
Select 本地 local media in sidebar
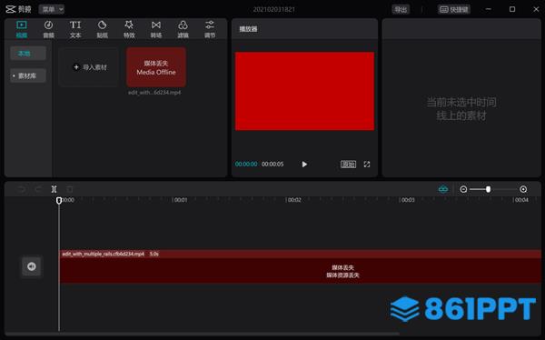click(28, 54)
